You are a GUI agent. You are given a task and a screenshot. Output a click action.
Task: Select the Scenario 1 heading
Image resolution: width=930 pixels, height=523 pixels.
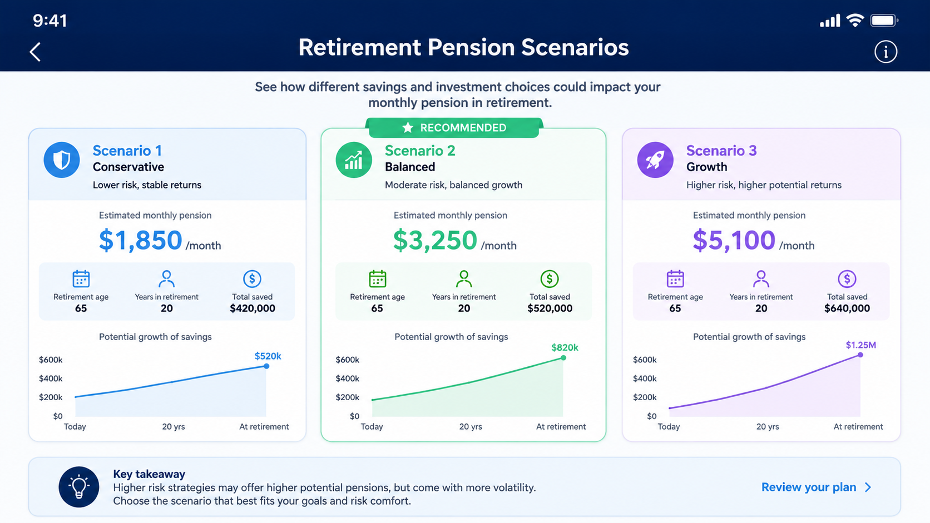[127, 151]
